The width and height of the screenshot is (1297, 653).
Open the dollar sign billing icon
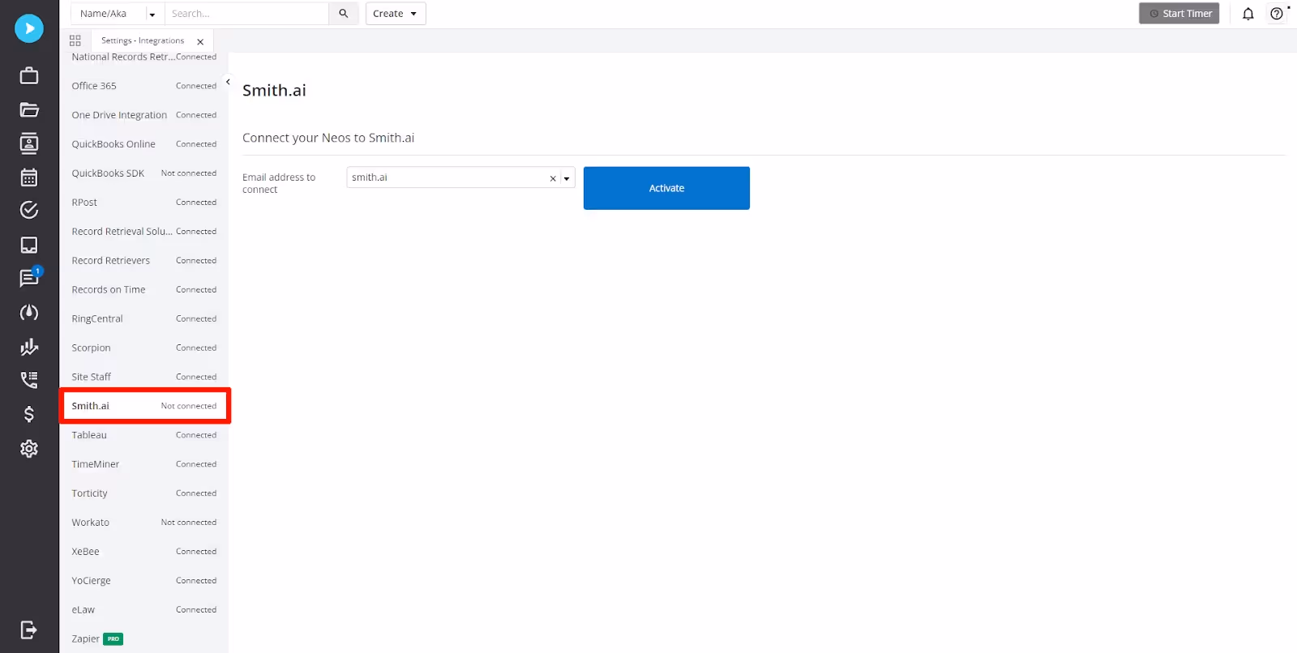click(29, 414)
